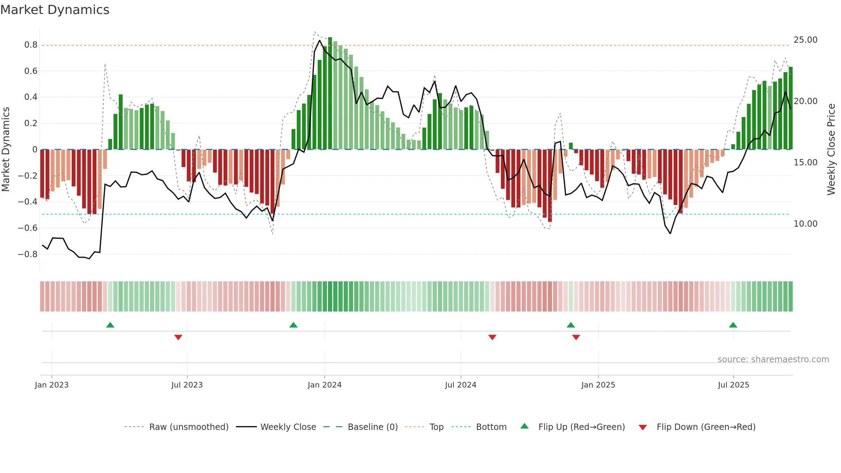Click the −0.6 left axis tick label

pos(28,228)
